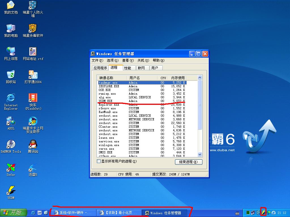Viewport: 290px width, 217px height.
Task: Select the 迅雷5 desktop shortcut
Action: [33, 168]
